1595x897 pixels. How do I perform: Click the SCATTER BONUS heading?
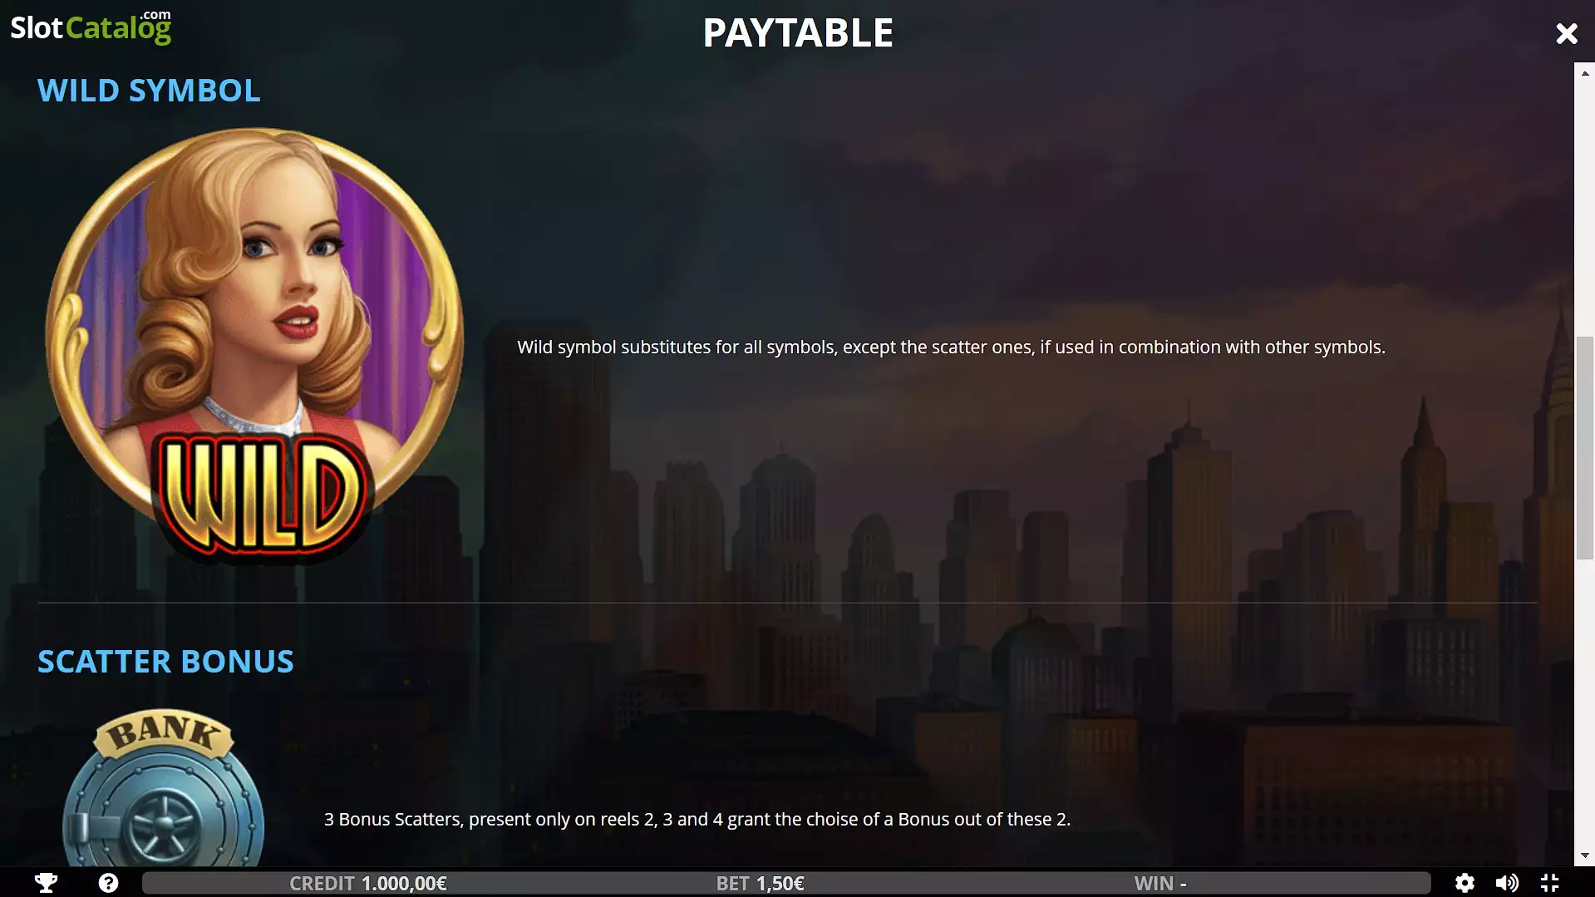[x=165, y=661]
